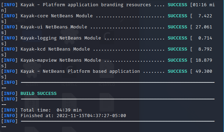Click the "Finished at:" label

(x=37, y=116)
